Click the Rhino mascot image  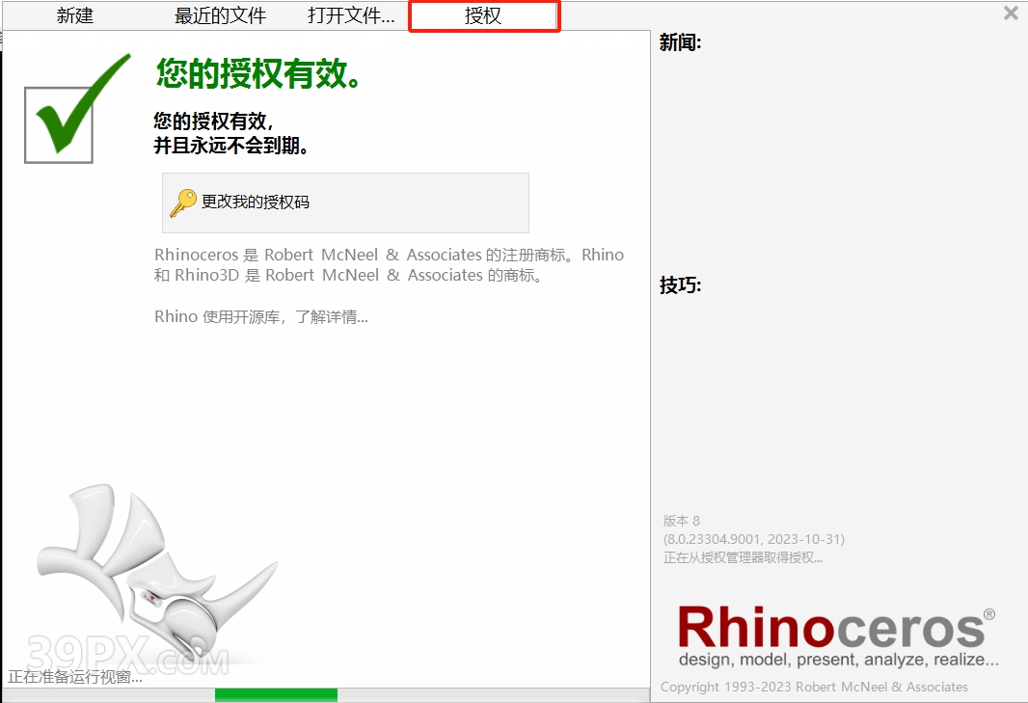156,575
